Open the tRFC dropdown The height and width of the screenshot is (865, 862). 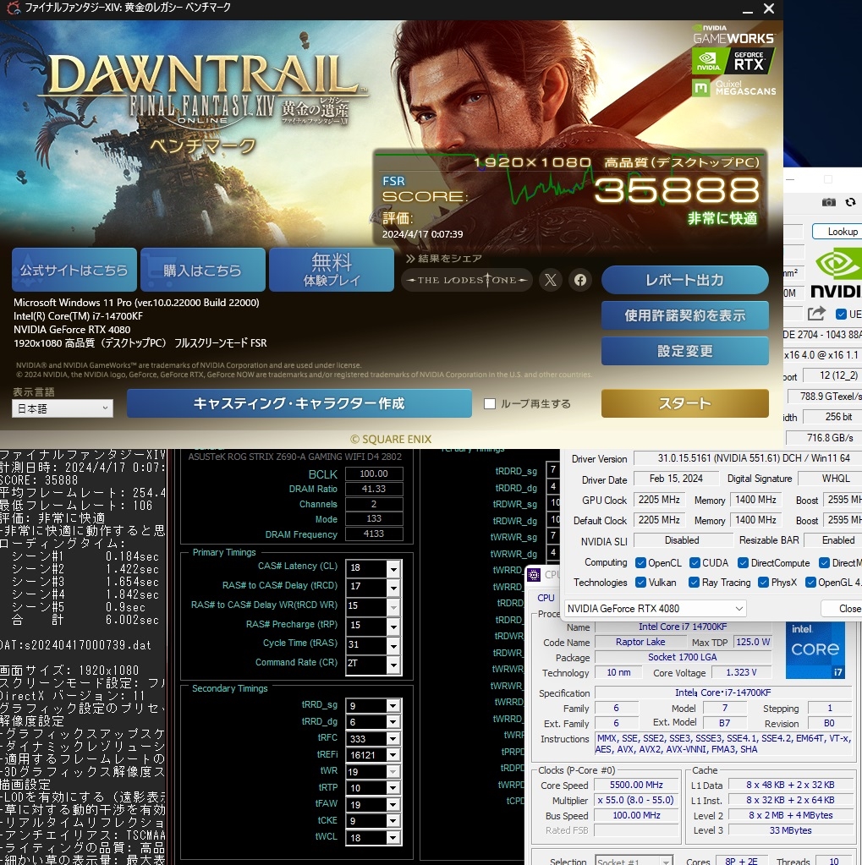click(393, 739)
